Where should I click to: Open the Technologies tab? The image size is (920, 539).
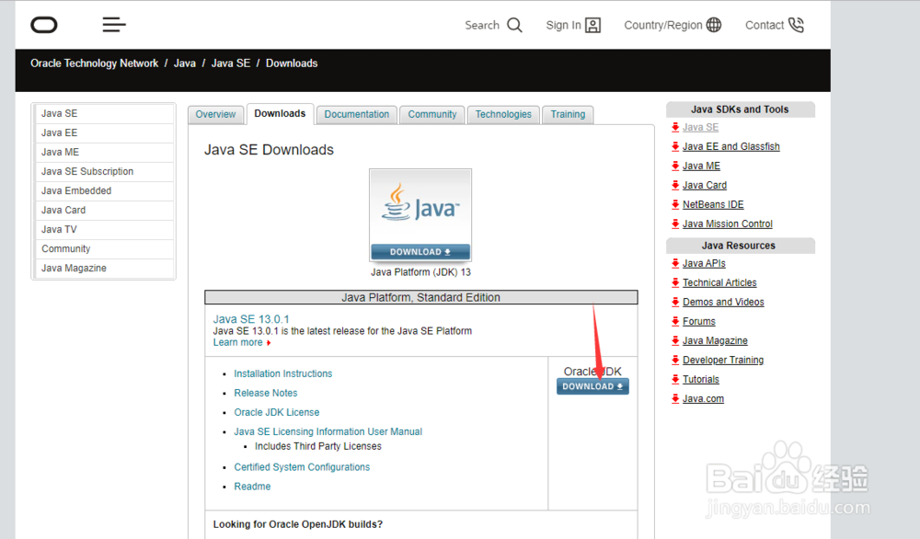[x=503, y=114]
